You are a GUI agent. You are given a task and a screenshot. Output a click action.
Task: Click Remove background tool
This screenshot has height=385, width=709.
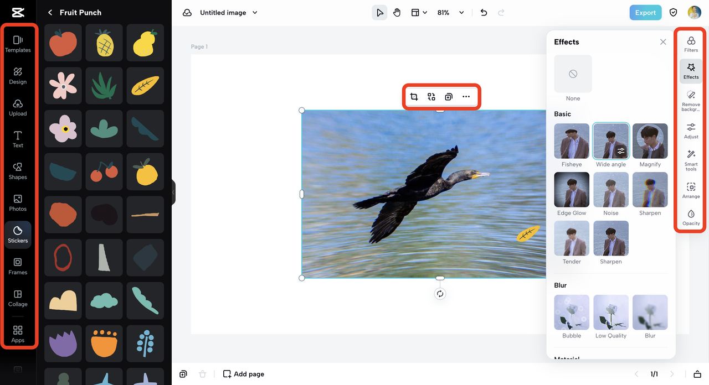691,101
